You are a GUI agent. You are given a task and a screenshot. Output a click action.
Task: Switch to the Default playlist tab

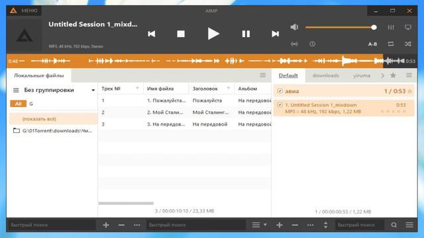pos(288,75)
